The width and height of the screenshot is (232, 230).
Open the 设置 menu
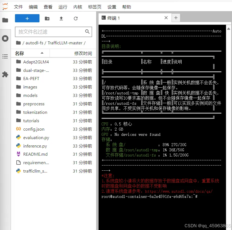tap(112, 7)
